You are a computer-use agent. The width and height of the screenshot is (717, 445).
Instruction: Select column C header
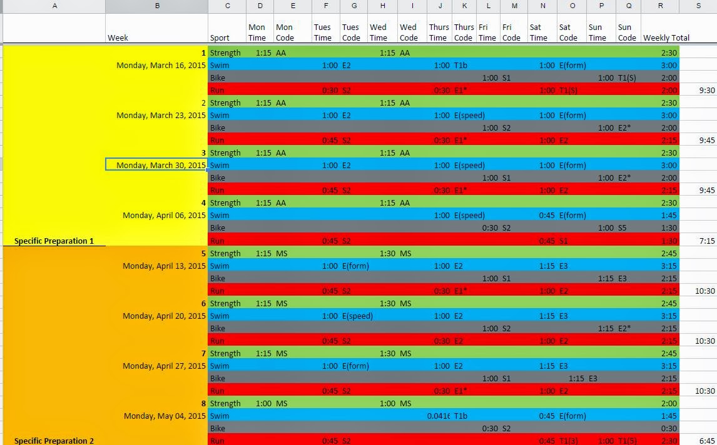[227, 6]
